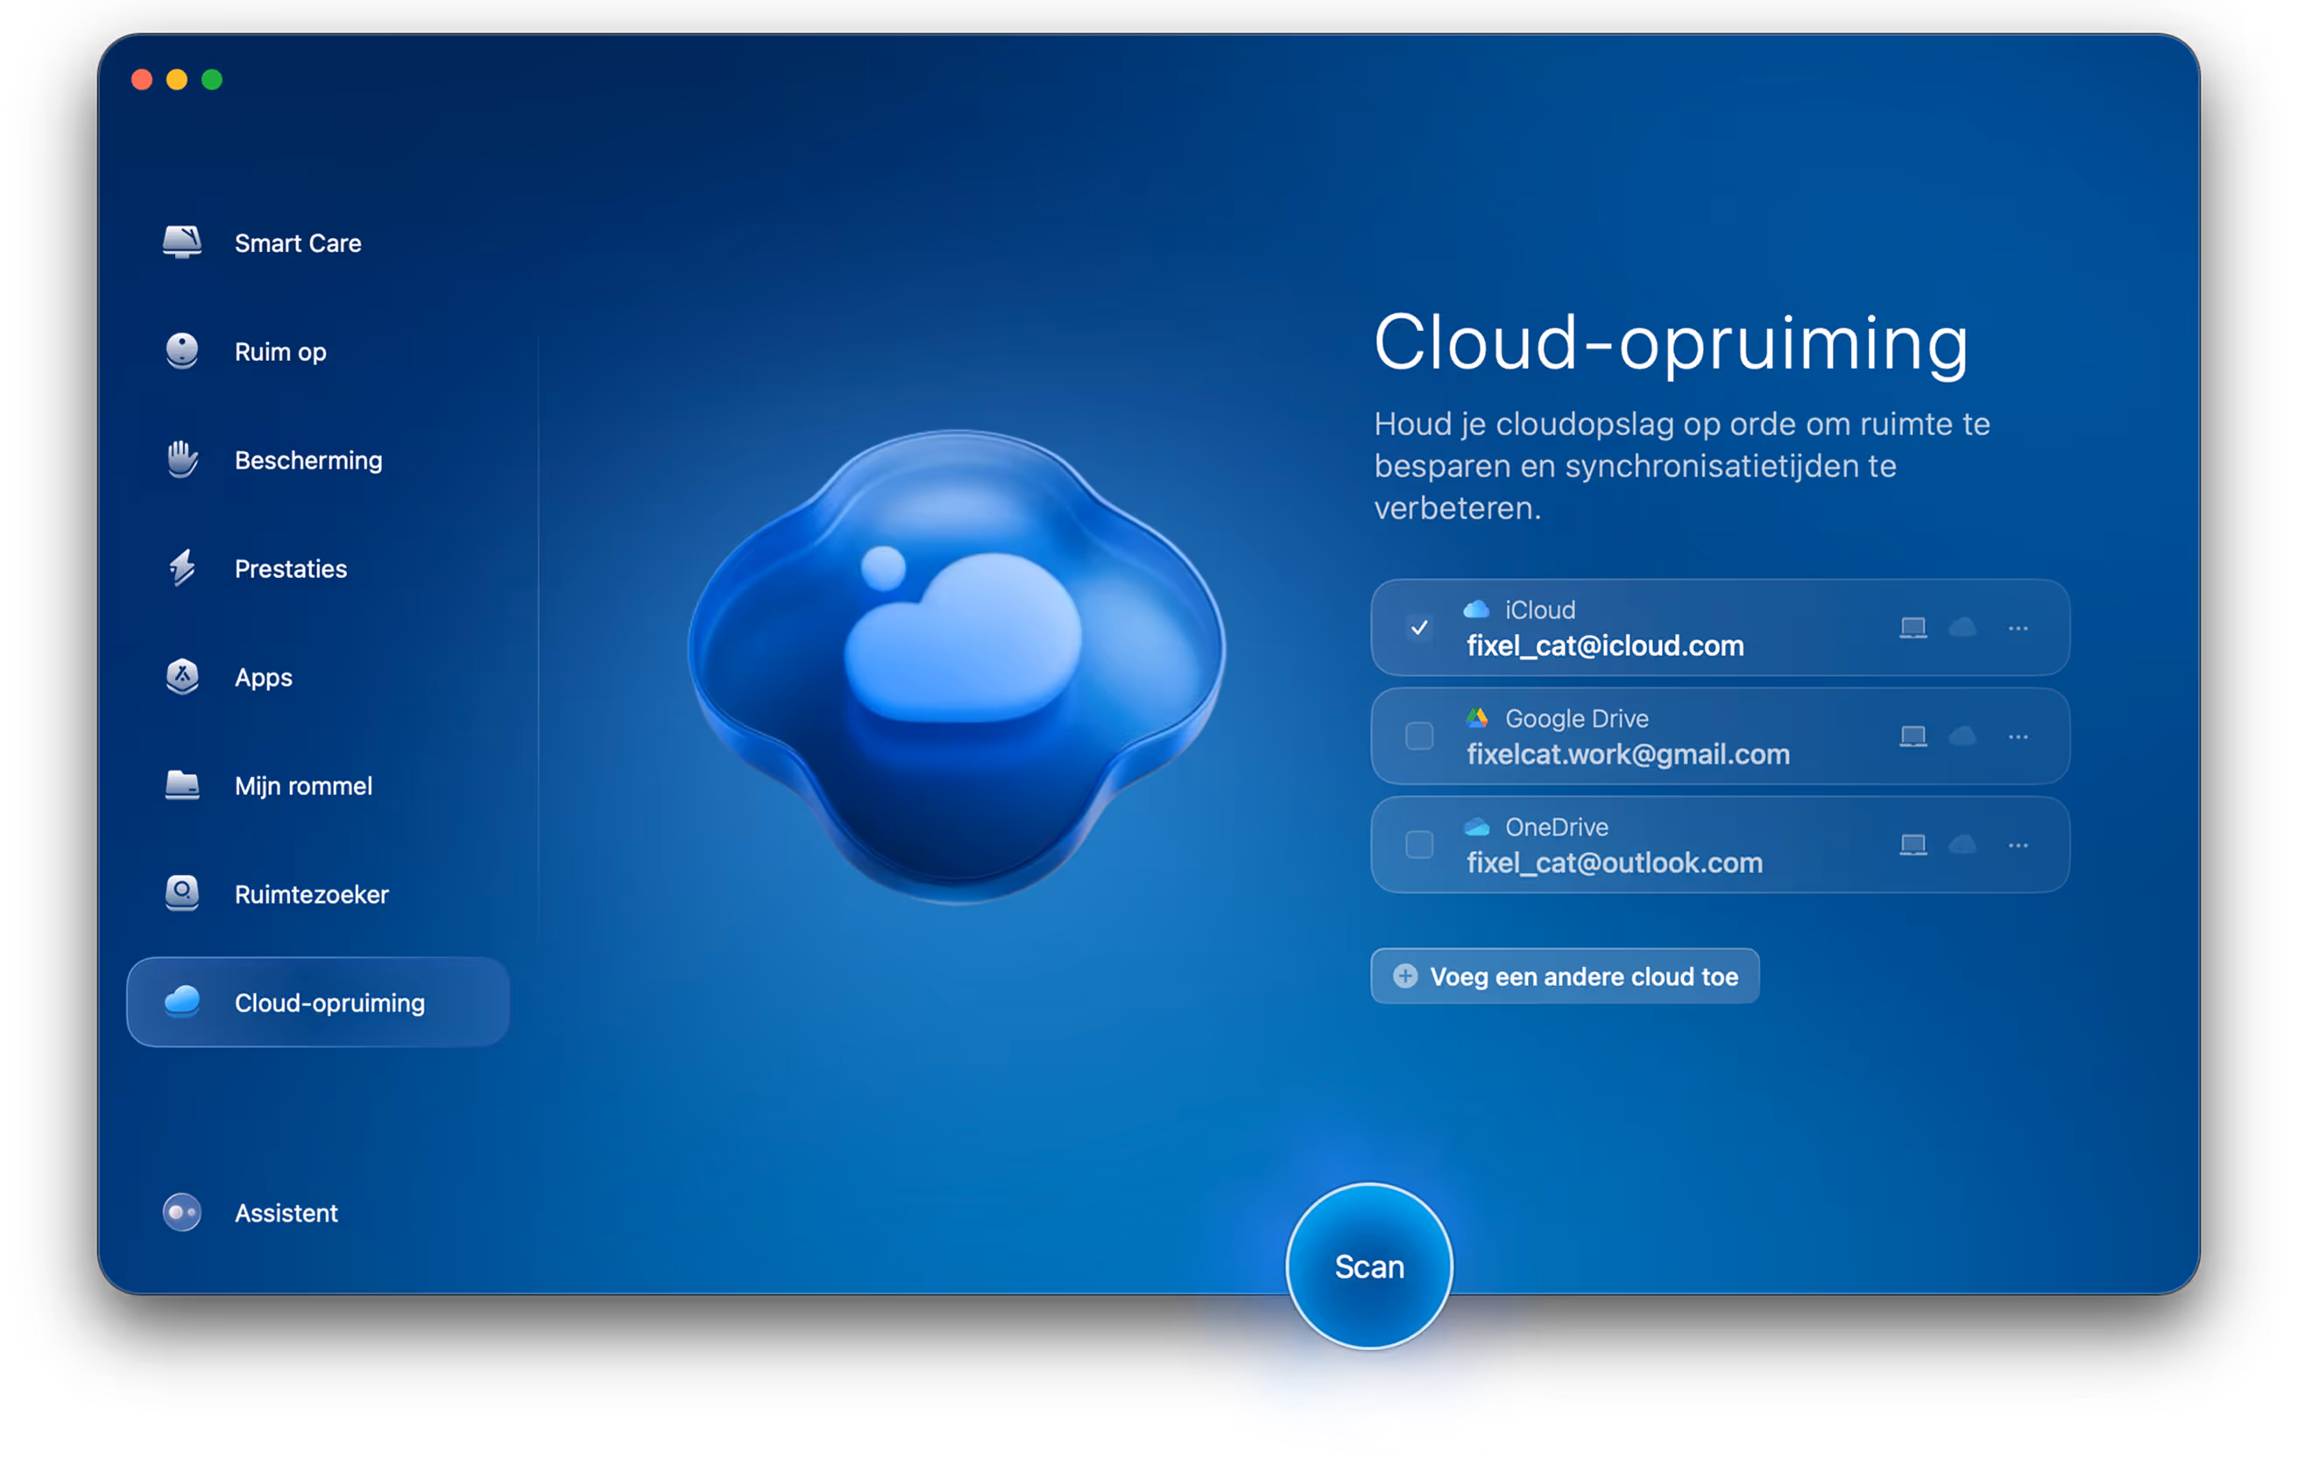Check the OneDrive account checkbox

coord(1419,845)
